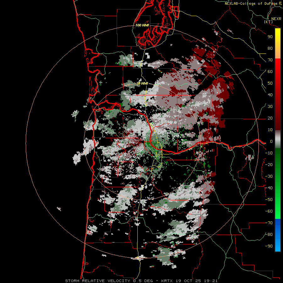The width and height of the screenshot is (283, 283).
Task: Click the 80 value on velocity scale
Action: (270, 48)
